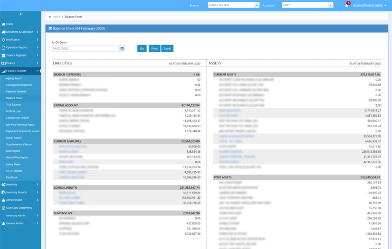Click the Finance money icon
The image size is (392, 249).
[x=3, y=63]
